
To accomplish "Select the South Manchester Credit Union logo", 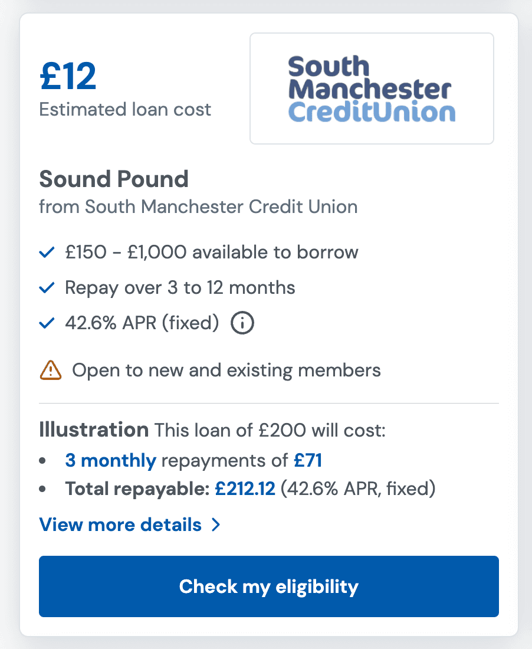I will point(372,88).
